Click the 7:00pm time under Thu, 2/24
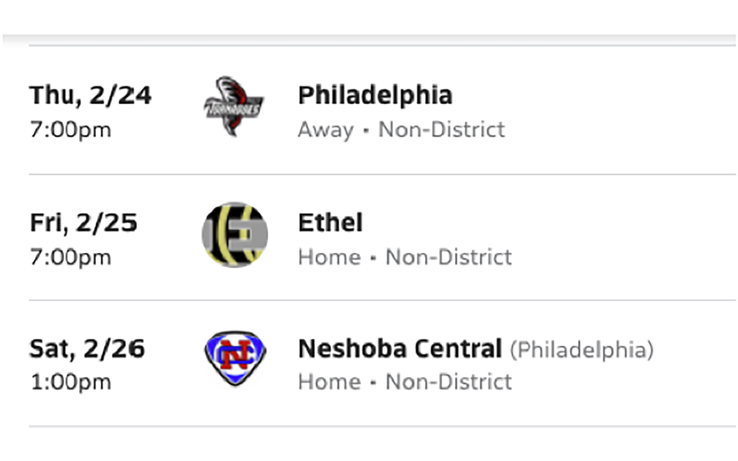This screenshot has width=738, height=461. tap(71, 130)
